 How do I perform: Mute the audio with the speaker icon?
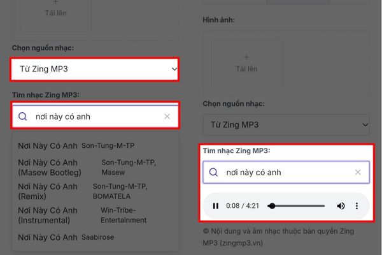click(x=341, y=206)
